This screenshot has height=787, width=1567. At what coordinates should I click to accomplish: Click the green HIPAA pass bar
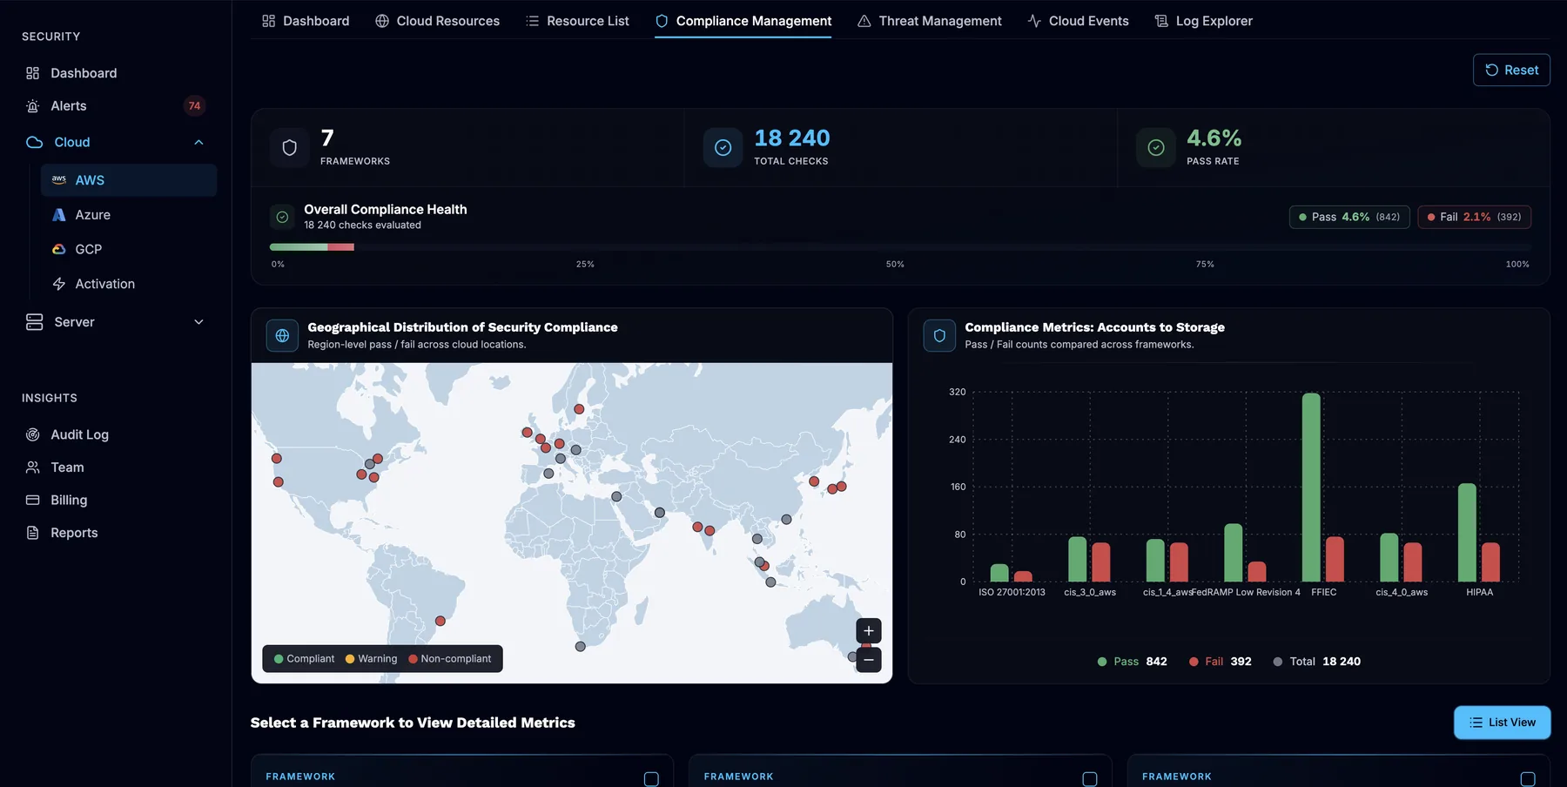(x=1467, y=533)
